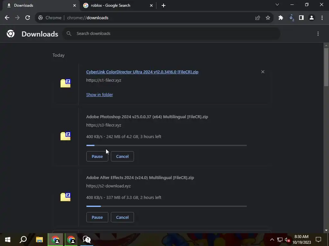The image size is (329, 246).
Task: Click the https://s1-filecr.xyz source text
Action: click(104, 80)
